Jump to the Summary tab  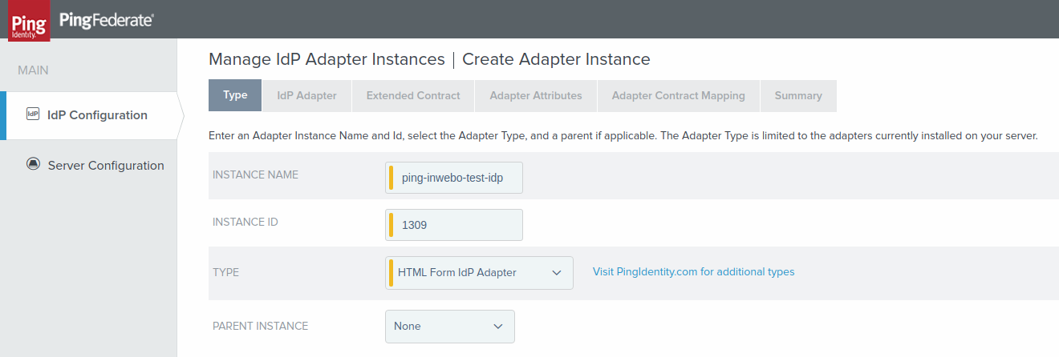pos(797,95)
